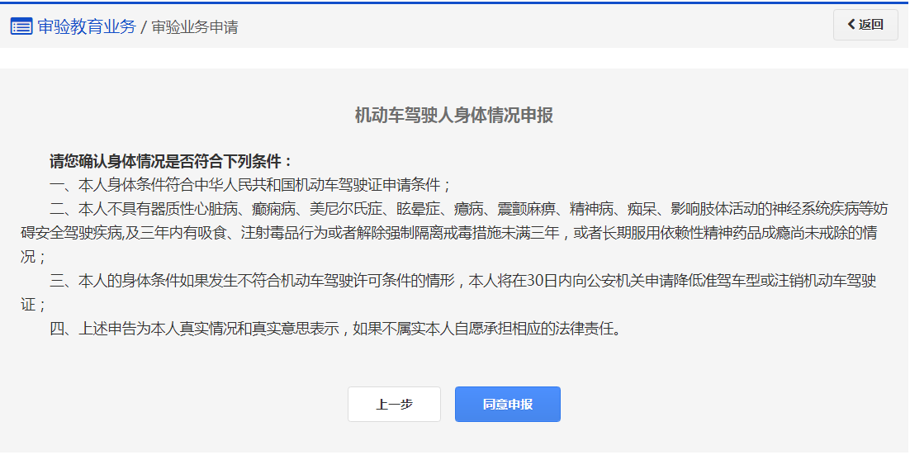The height and width of the screenshot is (455, 910).
Task: Click the empty gray area above 同意申报
Action: click(x=507, y=363)
